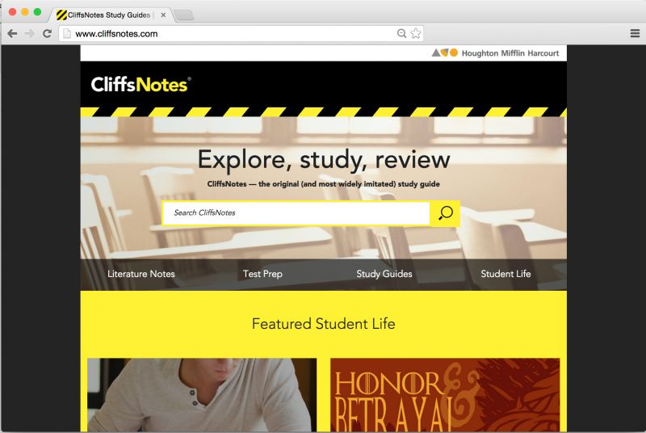
Task: Click the browser forward arrow
Action: pos(30,33)
